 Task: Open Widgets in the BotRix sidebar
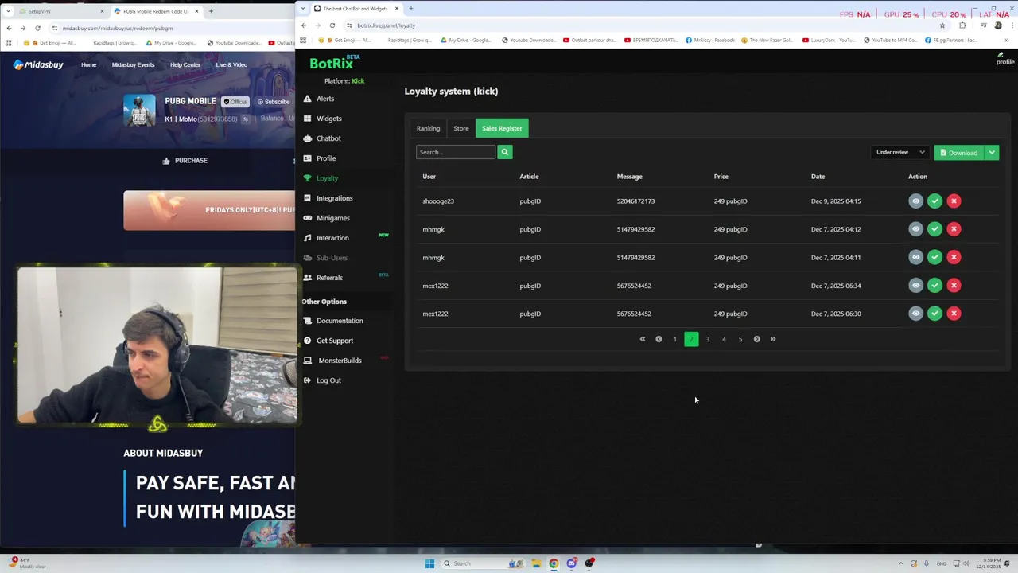pos(328,119)
